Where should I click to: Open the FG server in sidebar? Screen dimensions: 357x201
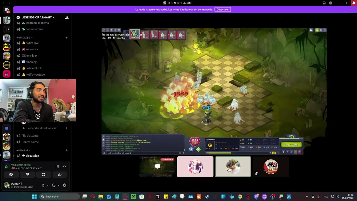tap(7, 29)
